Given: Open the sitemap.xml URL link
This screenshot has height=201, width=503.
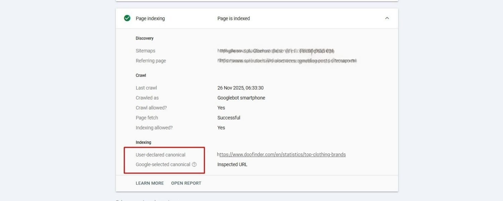Looking at the screenshot, I should (276, 51).
